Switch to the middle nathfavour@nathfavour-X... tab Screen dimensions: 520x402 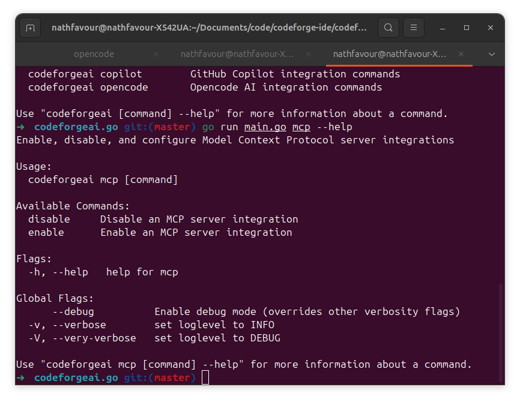tap(237, 54)
